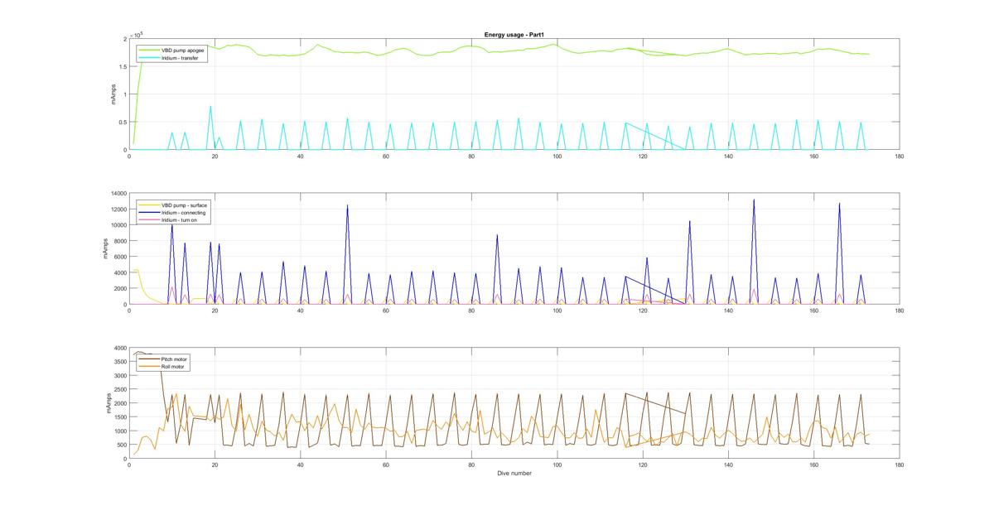Click the "12000" y-axis tick label

pos(117,209)
